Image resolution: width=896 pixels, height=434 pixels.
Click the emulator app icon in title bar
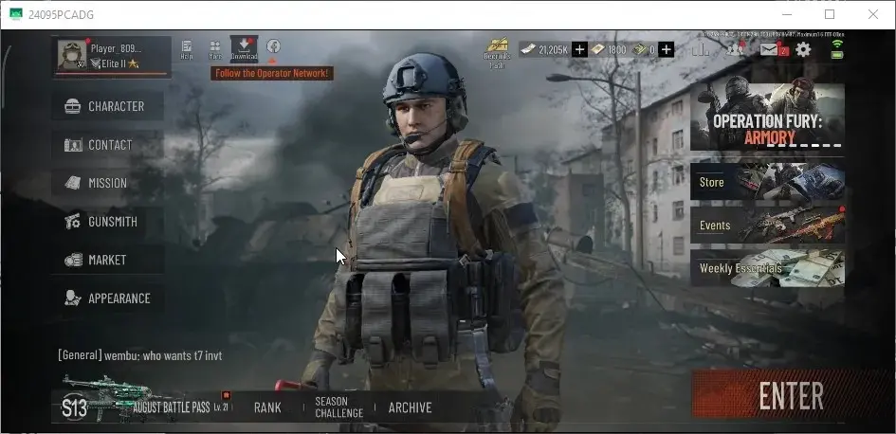[16, 14]
